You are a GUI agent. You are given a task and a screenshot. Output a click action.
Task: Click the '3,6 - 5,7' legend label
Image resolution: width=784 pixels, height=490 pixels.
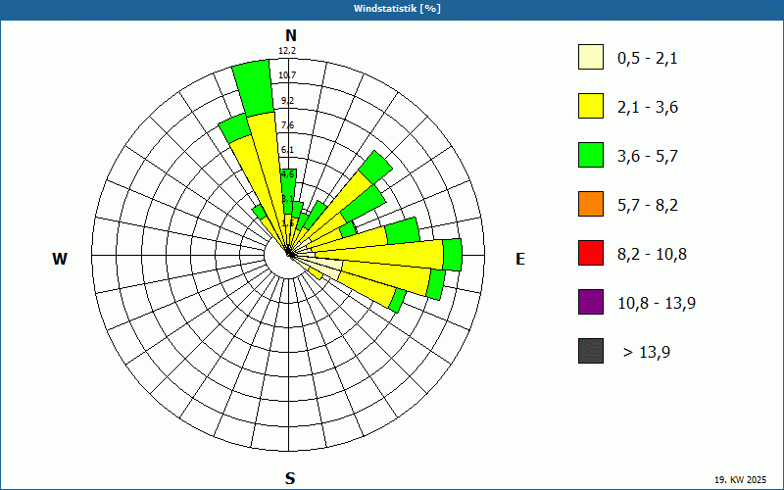648,157
